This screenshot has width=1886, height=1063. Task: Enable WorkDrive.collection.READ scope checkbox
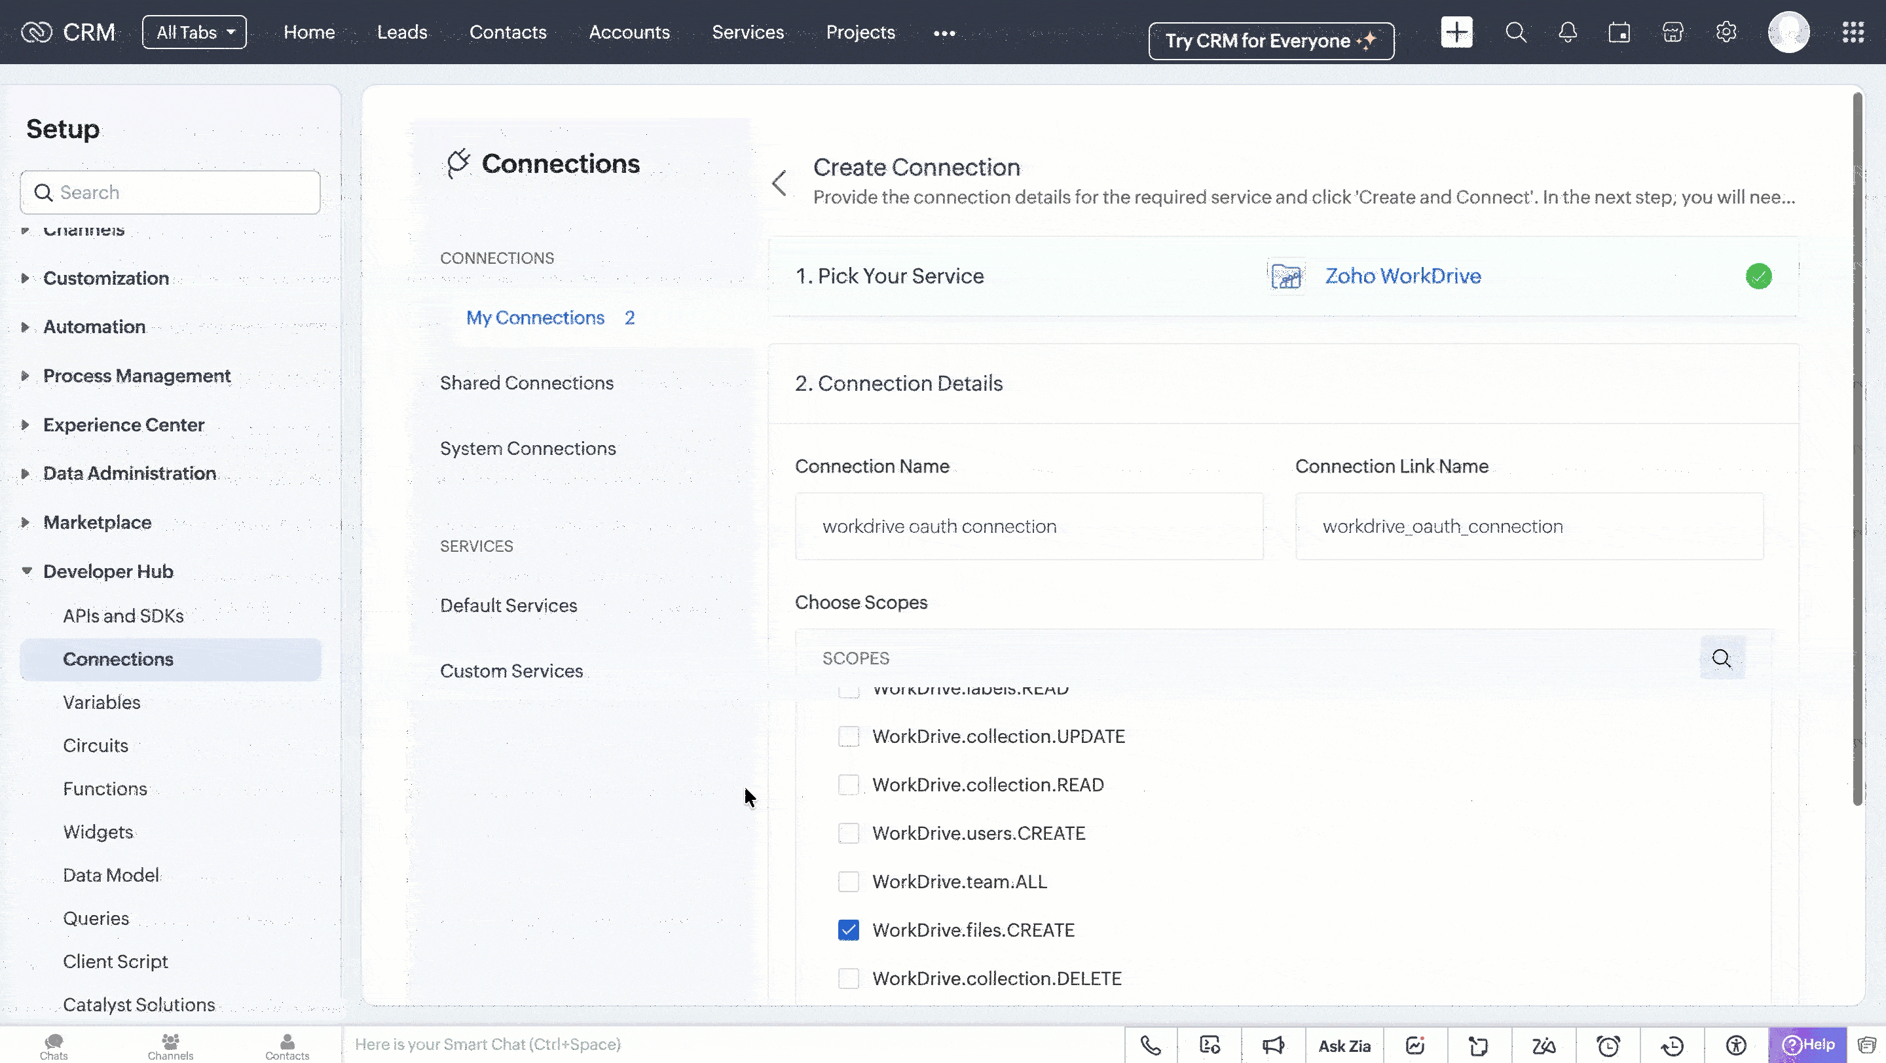click(x=849, y=784)
